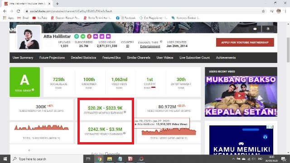Open the Kompres Gambar bookmark

click(x=186, y=18)
